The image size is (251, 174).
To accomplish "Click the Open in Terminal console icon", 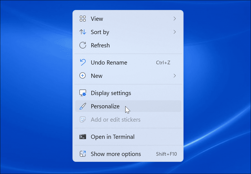I will (x=82, y=137).
